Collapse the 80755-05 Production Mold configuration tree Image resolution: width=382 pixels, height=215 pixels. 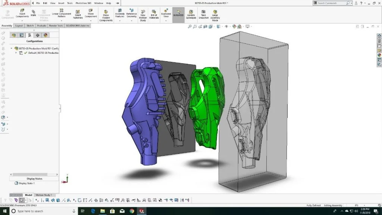point(12,49)
